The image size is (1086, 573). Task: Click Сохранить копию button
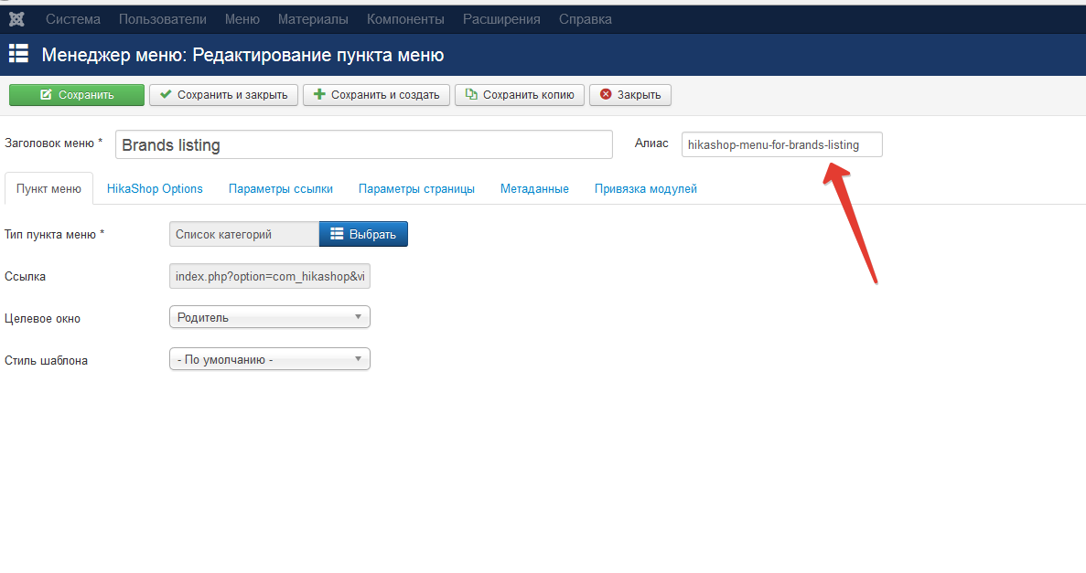(x=520, y=95)
